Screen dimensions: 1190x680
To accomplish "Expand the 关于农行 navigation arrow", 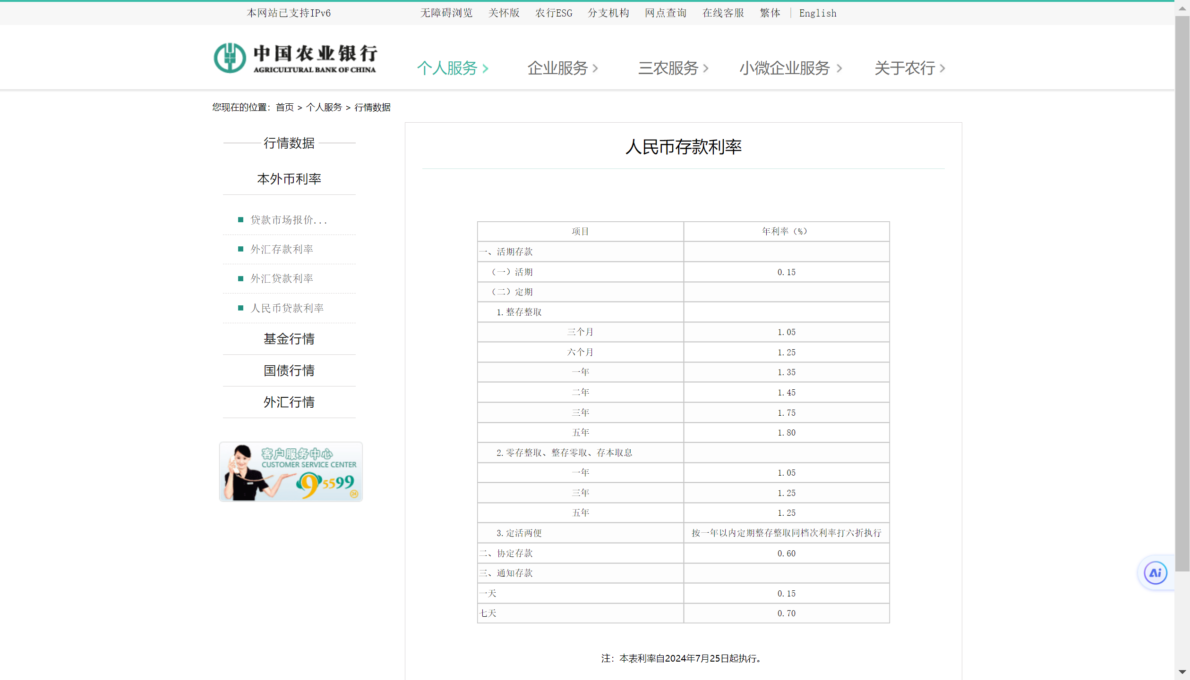I will [x=942, y=69].
